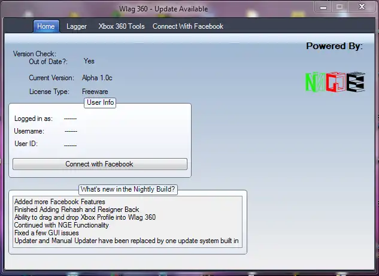The width and height of the screenshot is (379, 276).
Task: Select 'Fixed a few GUI issues' line
Action: [x=47, y=233]
